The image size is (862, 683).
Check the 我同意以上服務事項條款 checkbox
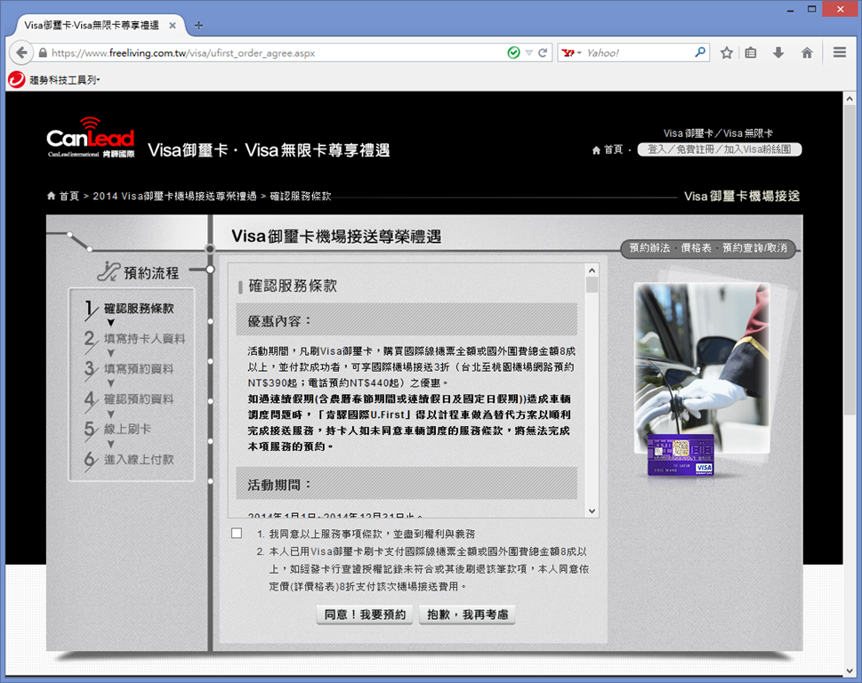click(237, 533)
